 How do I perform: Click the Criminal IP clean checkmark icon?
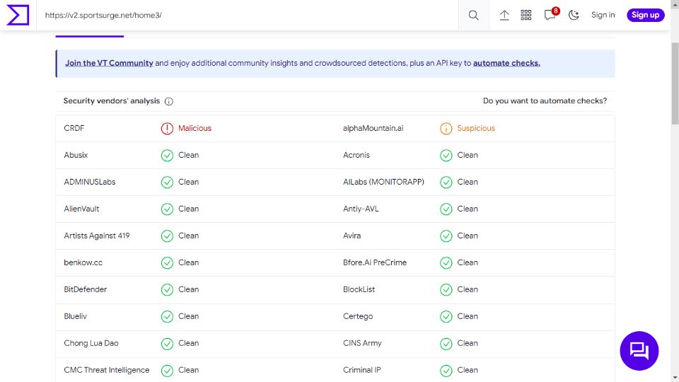[x=446, y=371]
